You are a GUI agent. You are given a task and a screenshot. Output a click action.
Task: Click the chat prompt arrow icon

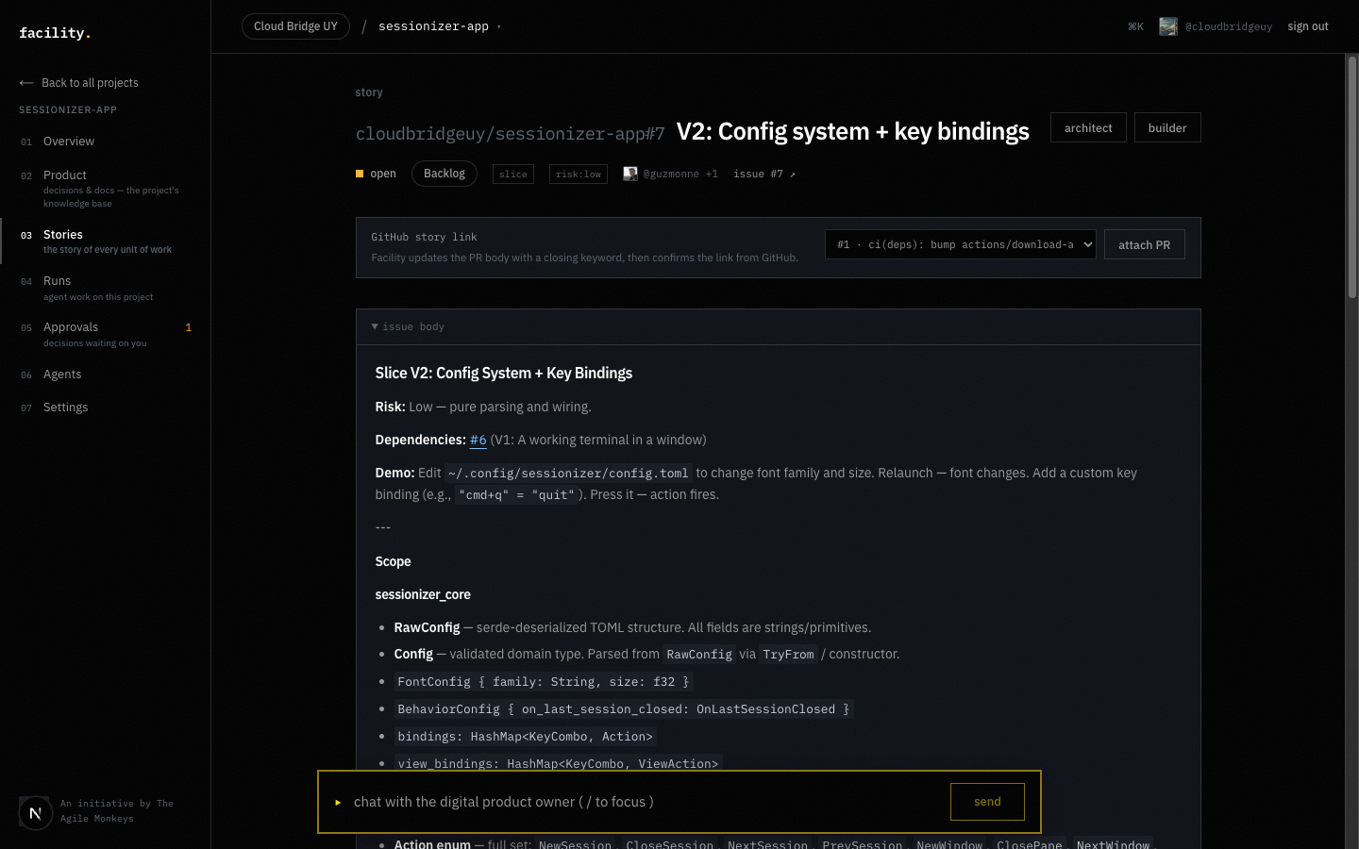pos(338,802)
